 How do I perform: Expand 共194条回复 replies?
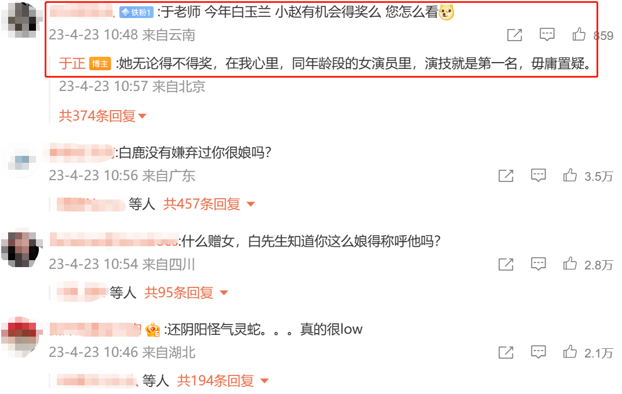[x=223, y=381]
